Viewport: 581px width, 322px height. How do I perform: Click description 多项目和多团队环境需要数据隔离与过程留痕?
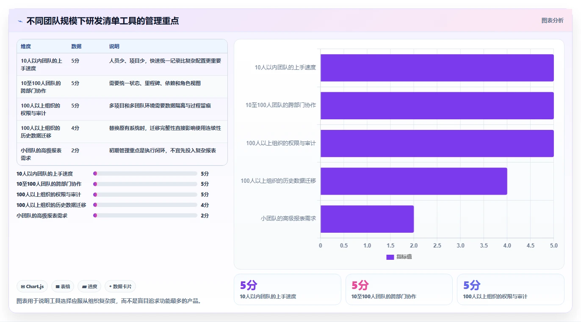click(x=160, y=105)
